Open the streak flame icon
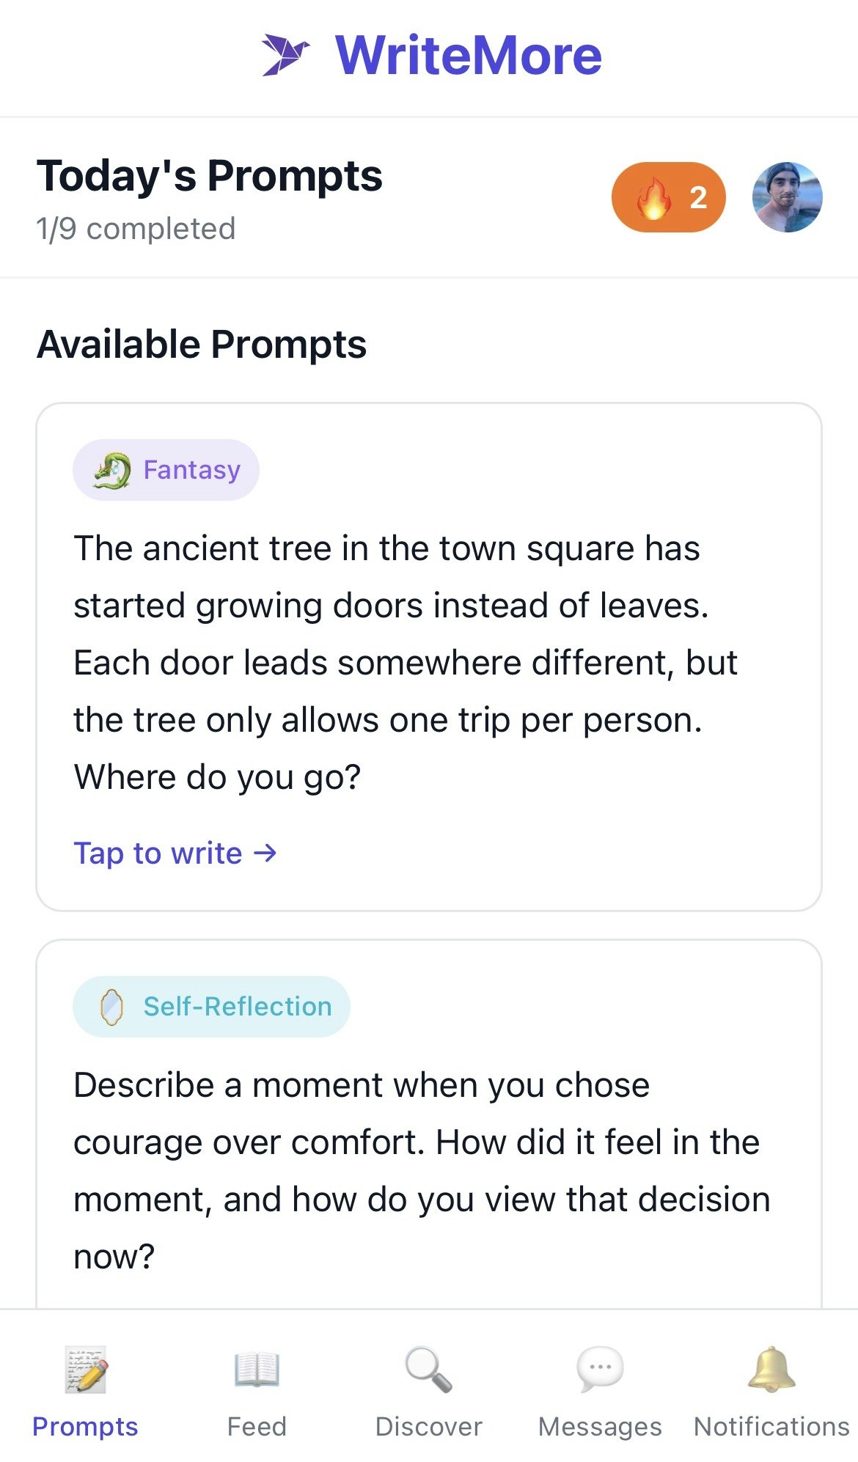The height and width of the screenshot is (1462, 858). [x=655, y=196]
